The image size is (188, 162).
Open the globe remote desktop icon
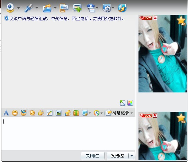click(122, 8)
